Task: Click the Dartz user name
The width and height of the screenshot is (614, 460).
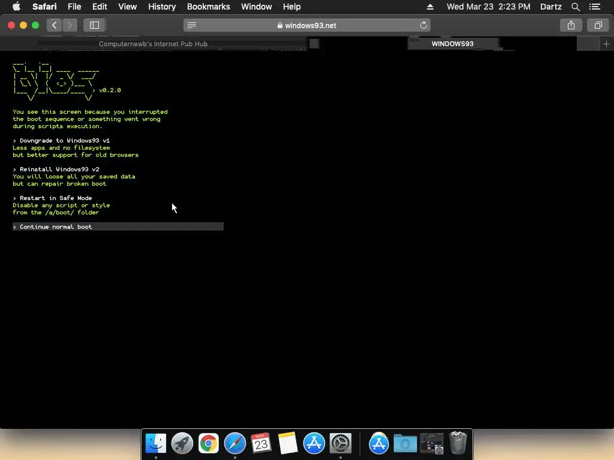Action: click(x=550, y=7)
